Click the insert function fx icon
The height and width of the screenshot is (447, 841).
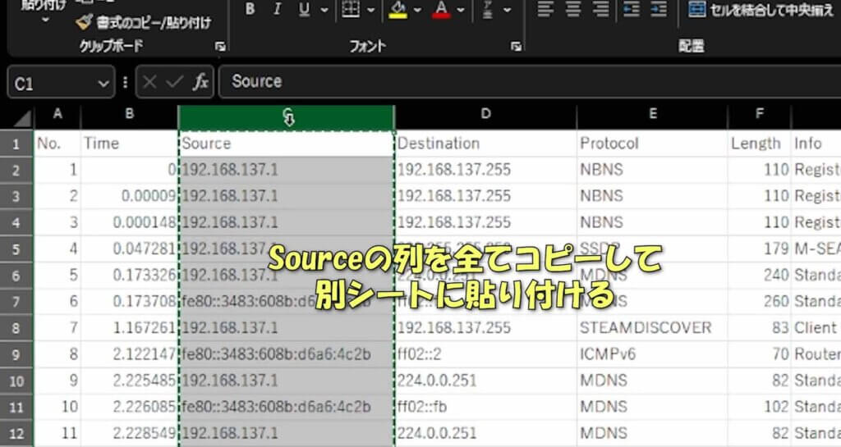point(200,82)
